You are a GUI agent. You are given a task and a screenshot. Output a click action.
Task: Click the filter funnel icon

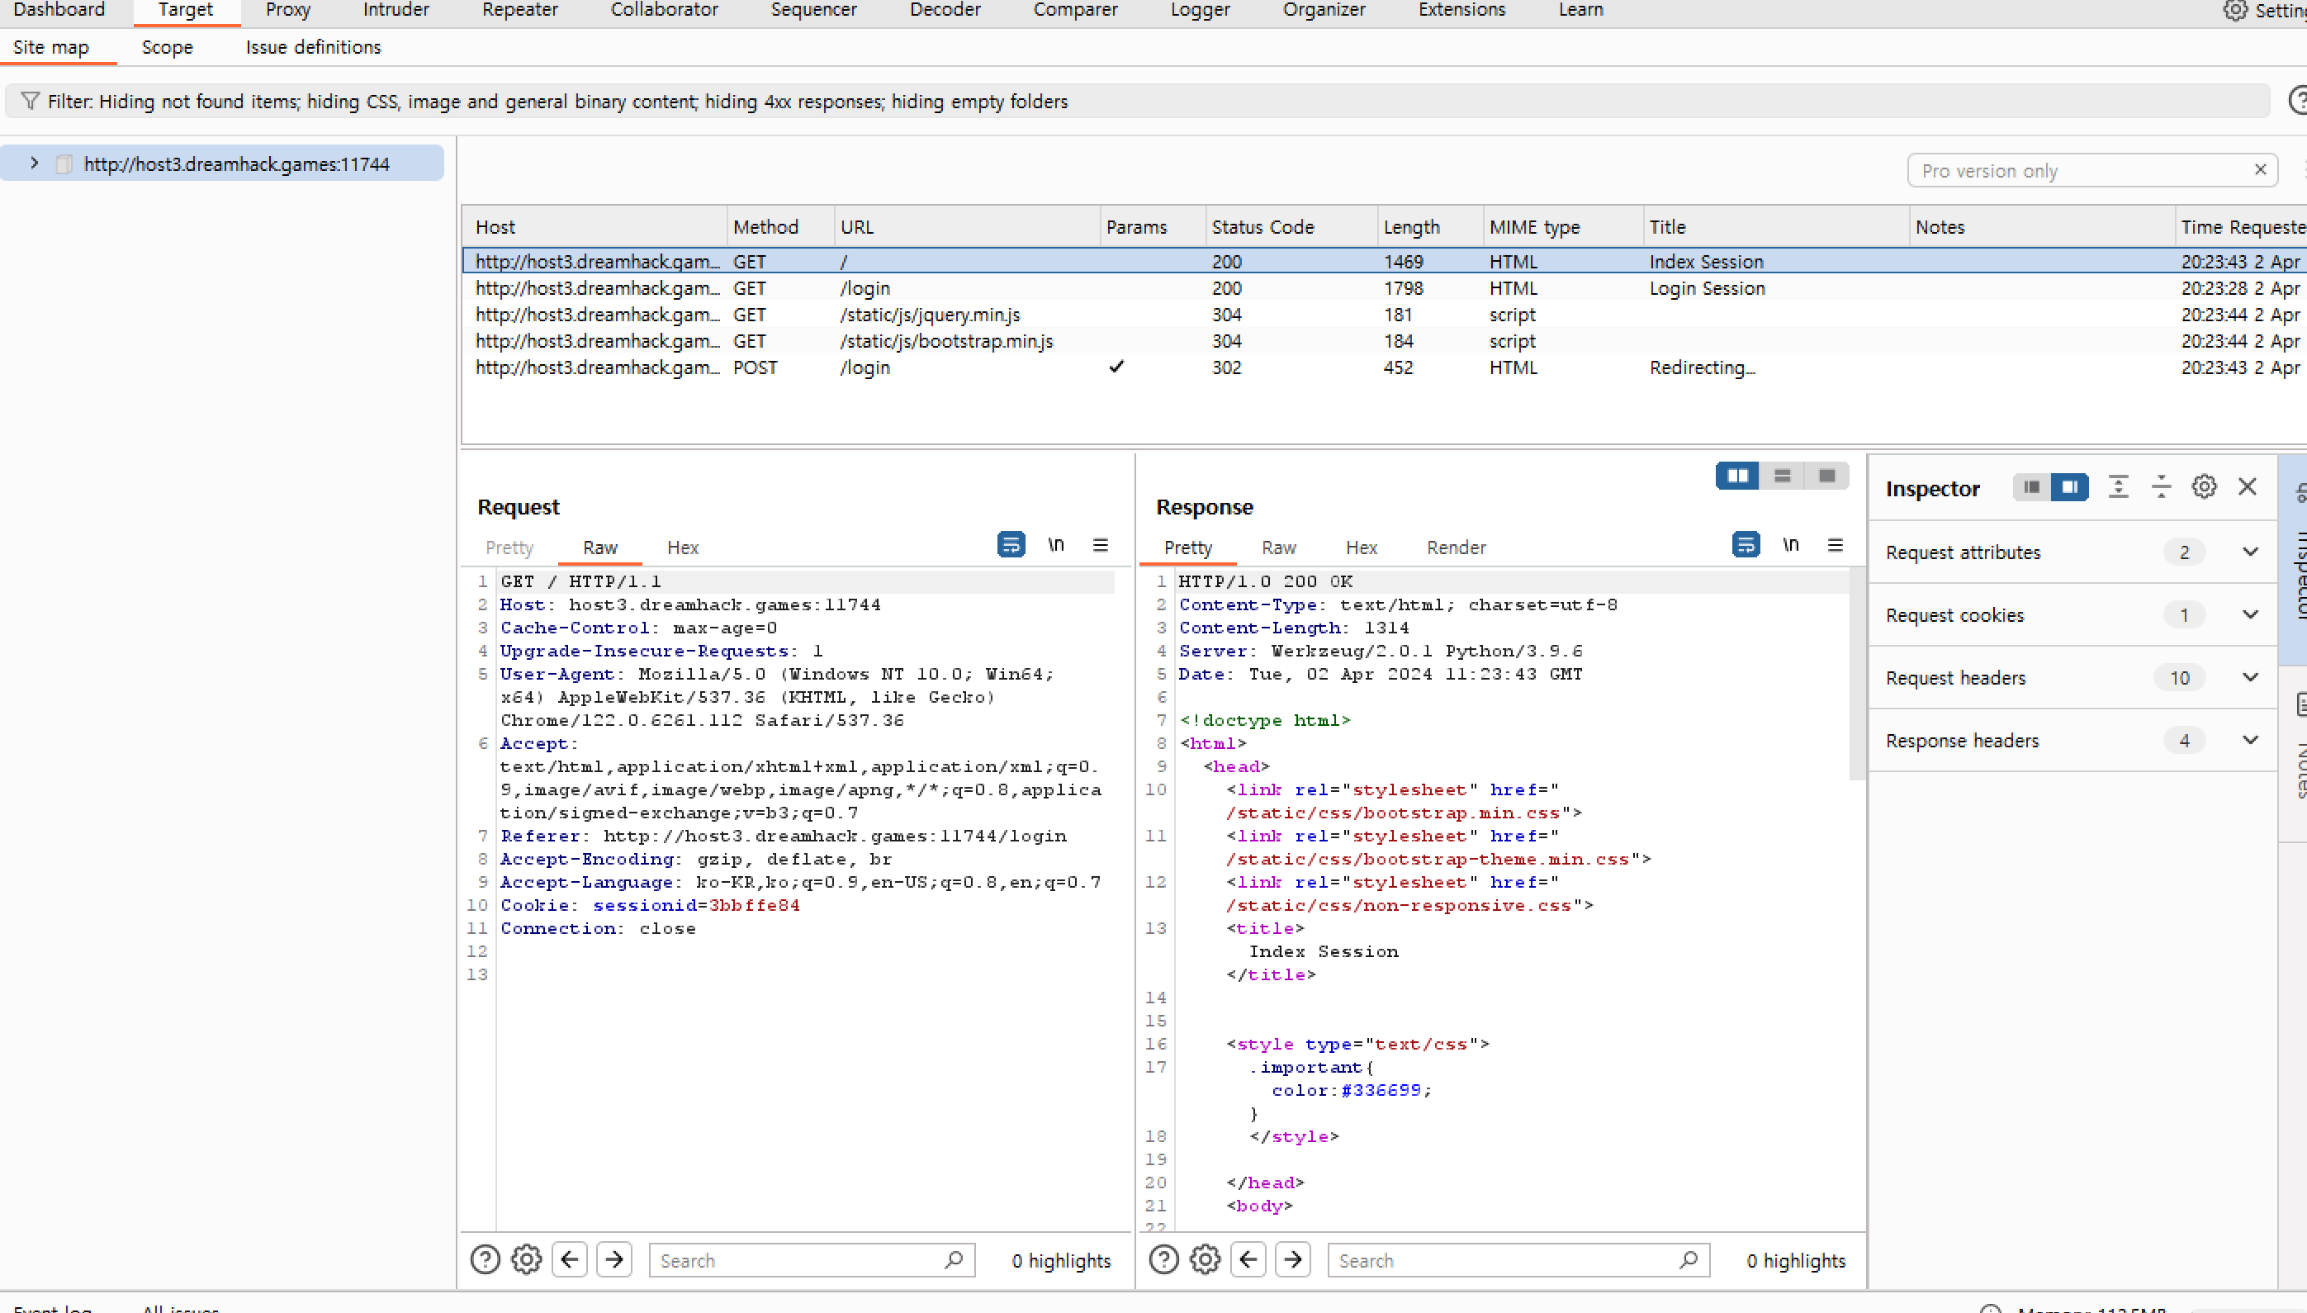coord(30,101)
